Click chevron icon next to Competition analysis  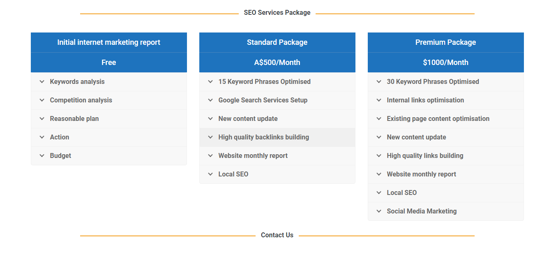(x=42, y=100)
